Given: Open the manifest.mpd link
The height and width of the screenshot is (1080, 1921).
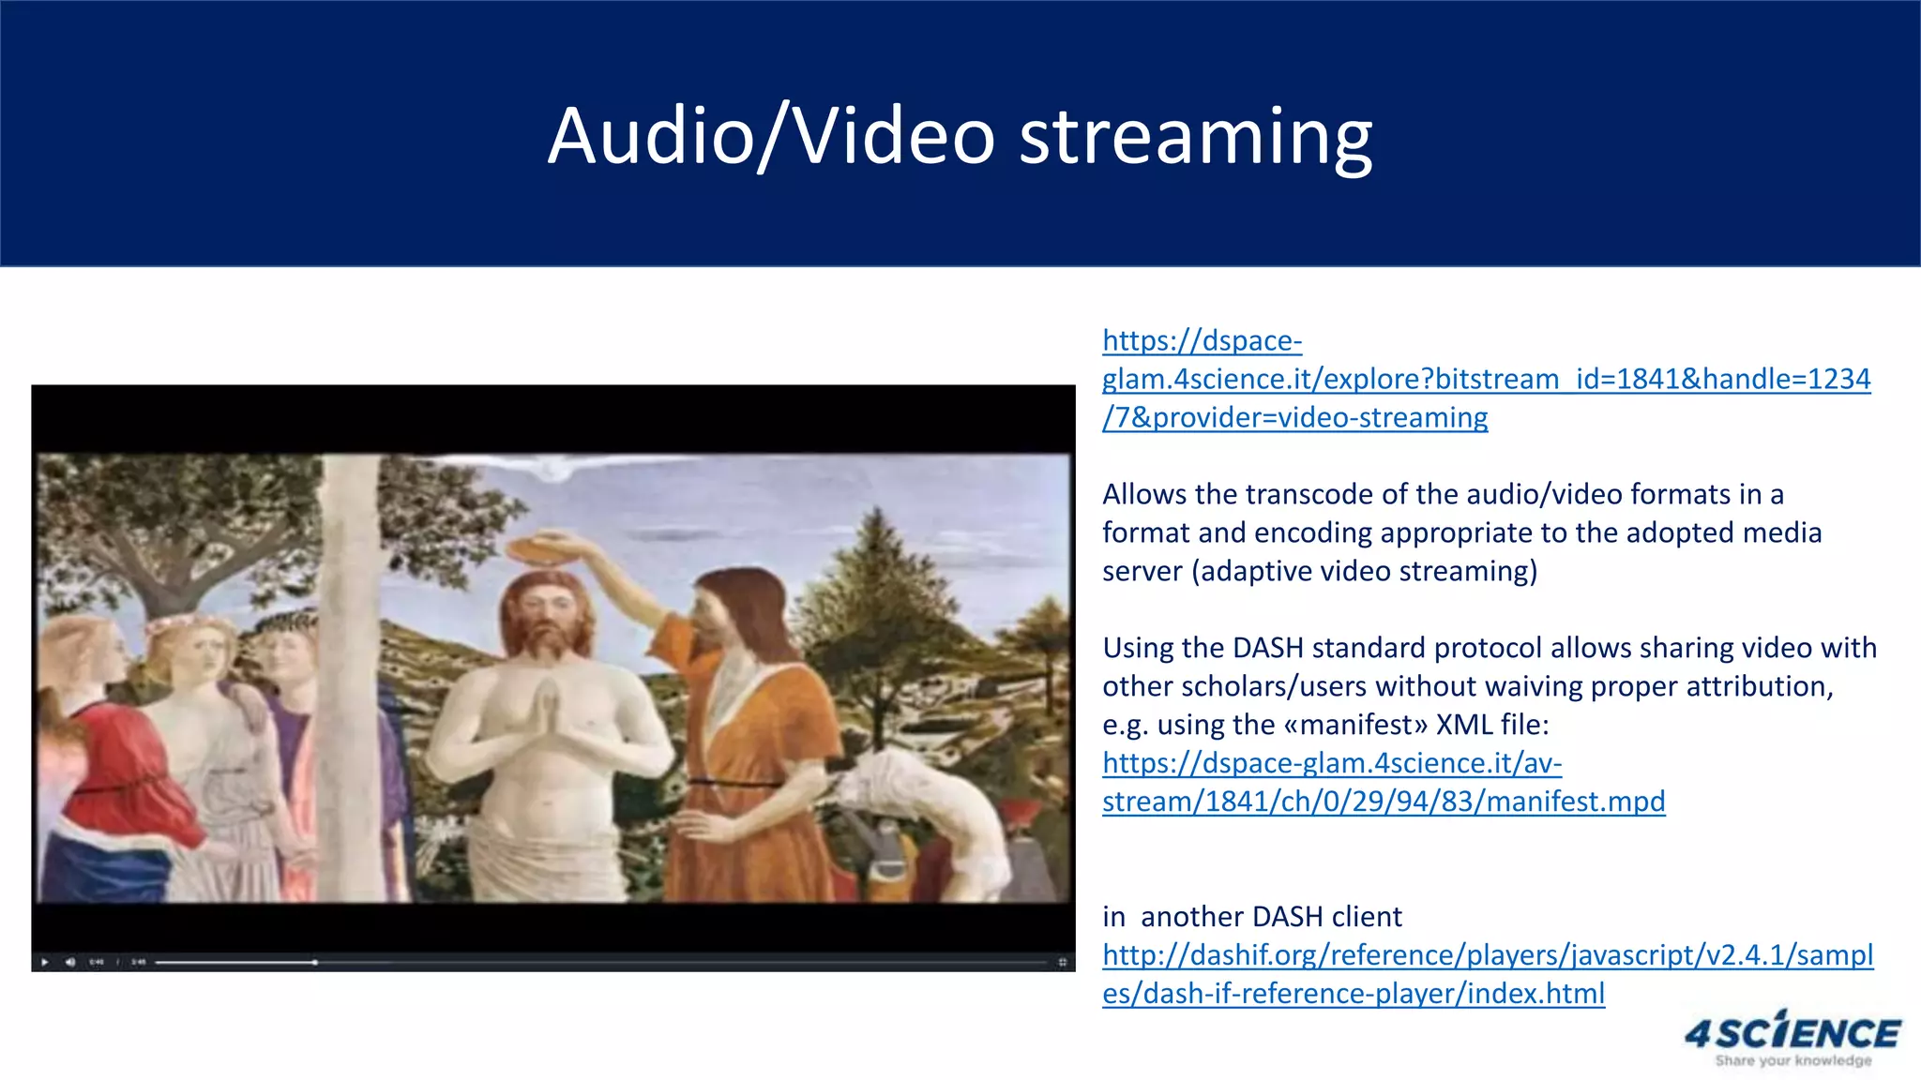Looking at the screenshot, I should (1384, 783).
